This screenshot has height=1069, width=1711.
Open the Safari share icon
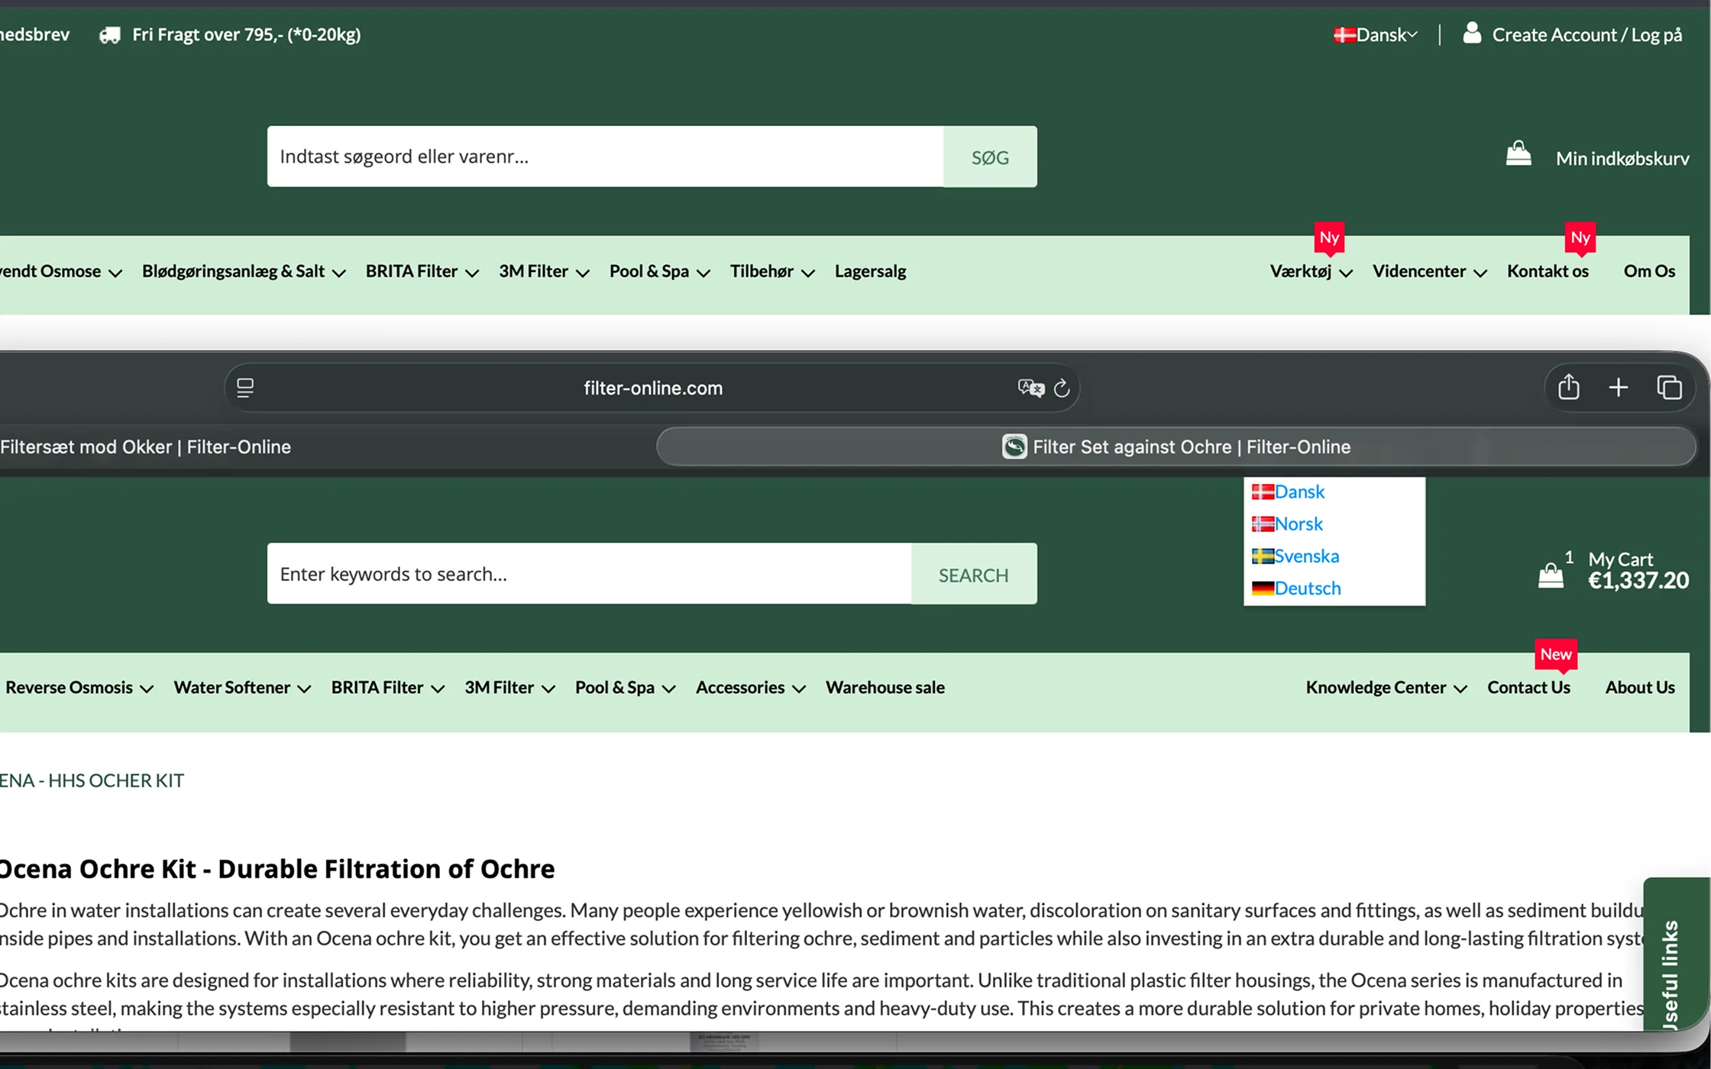click(x=1569, y=386)
